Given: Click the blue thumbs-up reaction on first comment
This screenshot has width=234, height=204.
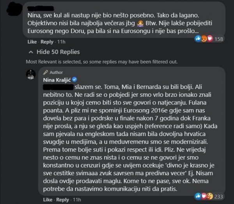Looking at the screenshot, I should (x=198, y=39).
